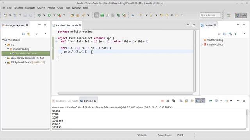Image resolution: width=250 pixels, height=140 pixels.
Task: Open Package Explorer view menu arrow
Action: pos(45,33)
